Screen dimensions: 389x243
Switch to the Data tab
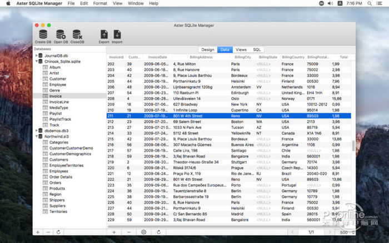coord(225,49)
